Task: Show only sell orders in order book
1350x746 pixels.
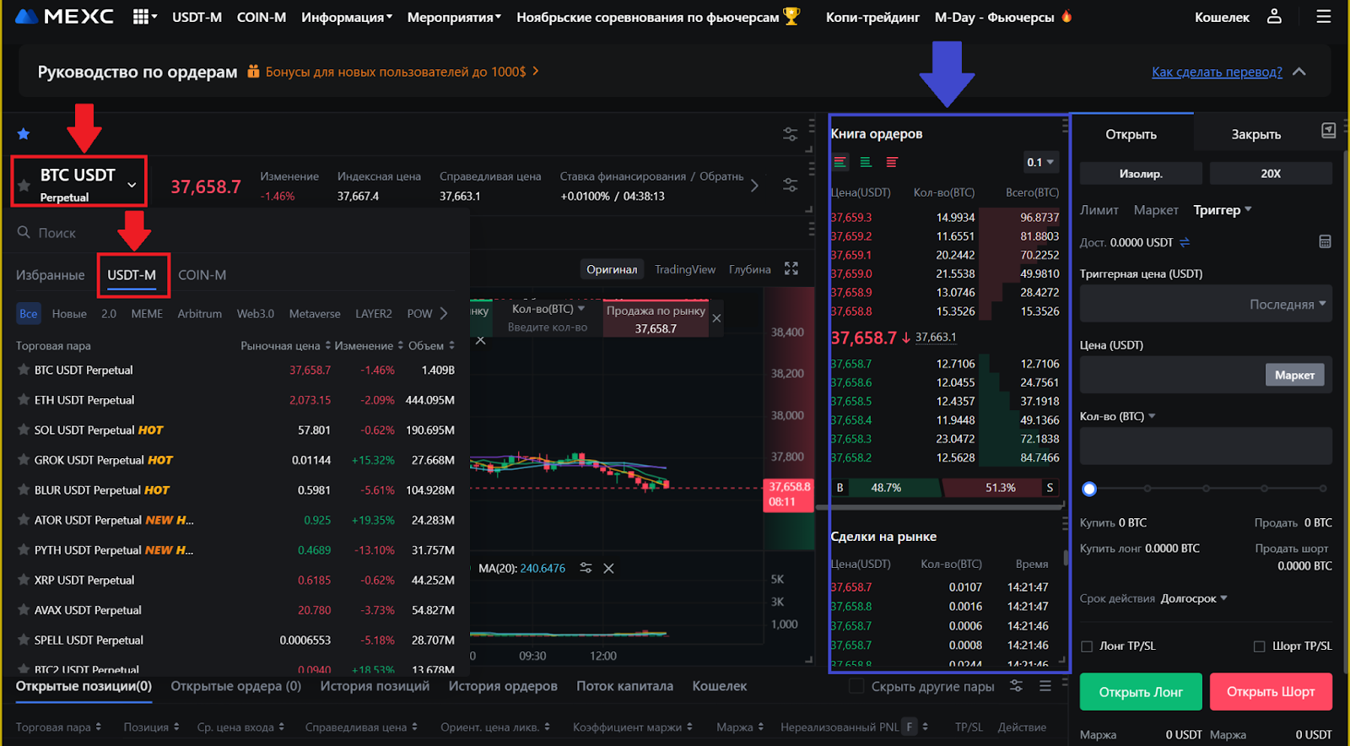Action: (x=892, y=162)
